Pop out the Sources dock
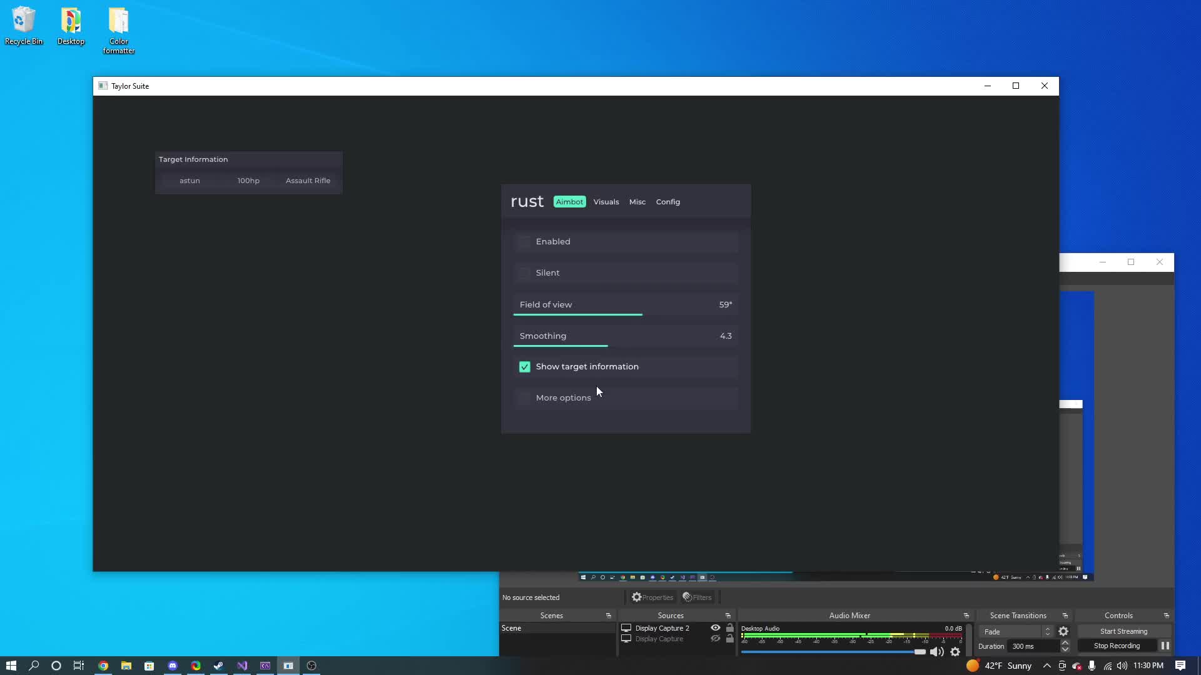 728,616
